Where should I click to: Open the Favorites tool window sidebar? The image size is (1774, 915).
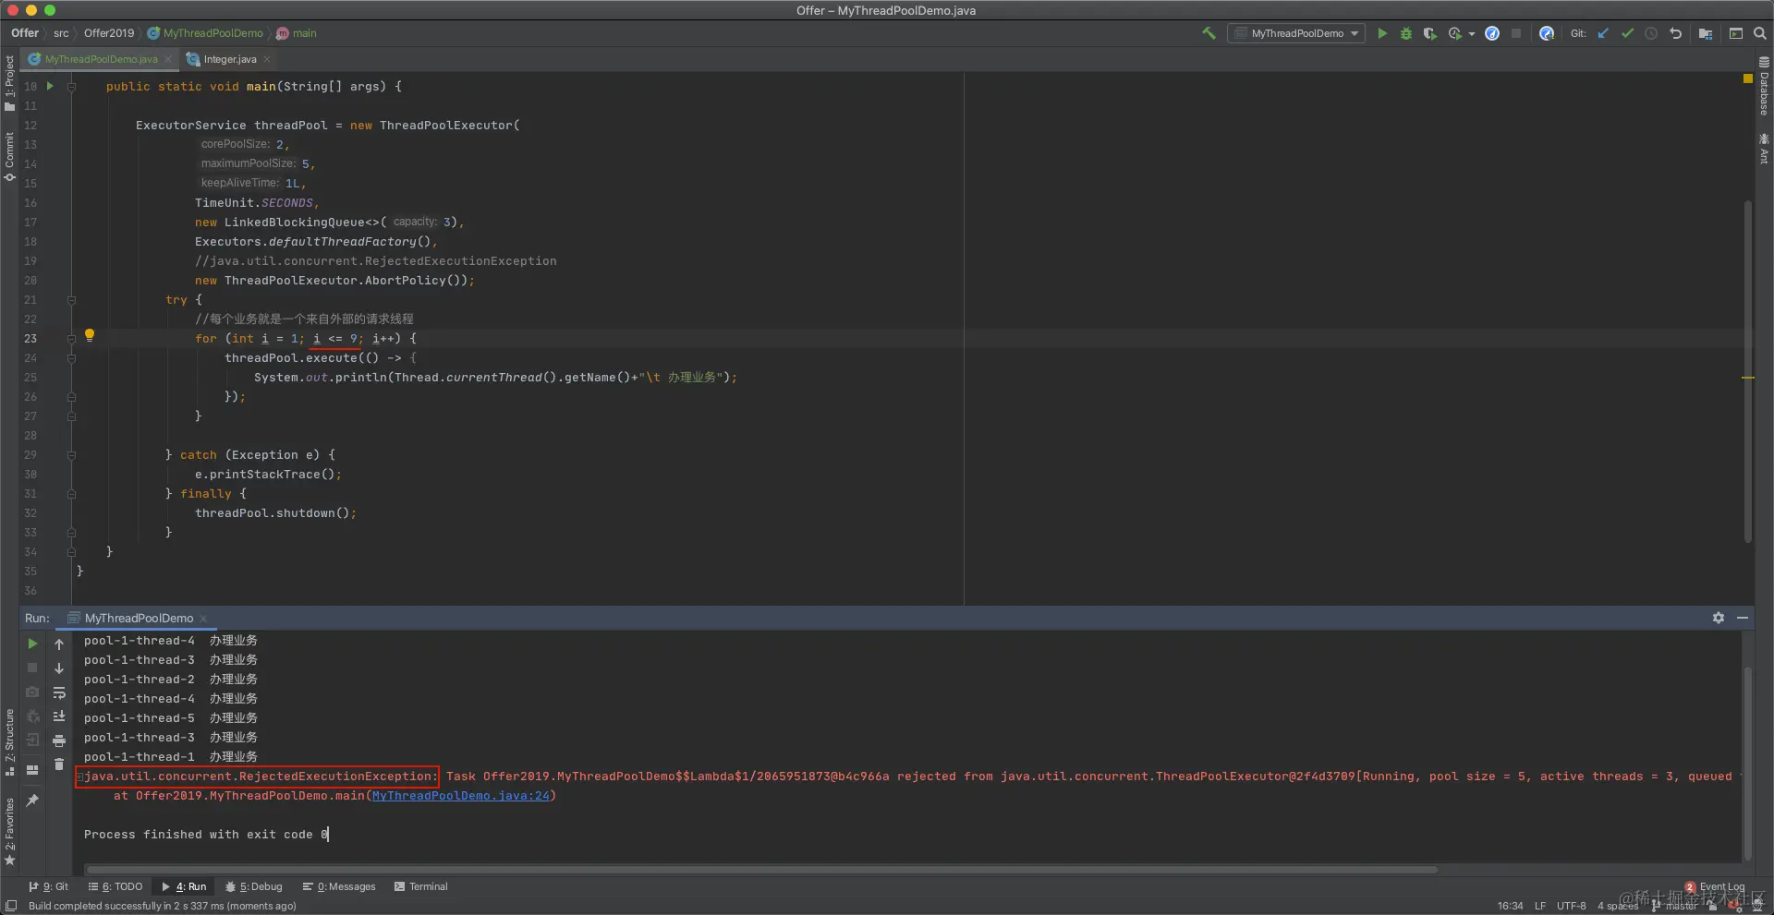[x=10, y=832]
